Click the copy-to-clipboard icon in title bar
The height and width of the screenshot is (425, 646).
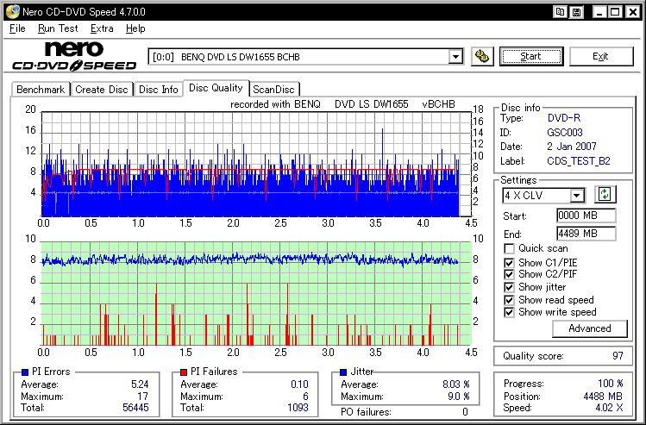click(561, 12)
